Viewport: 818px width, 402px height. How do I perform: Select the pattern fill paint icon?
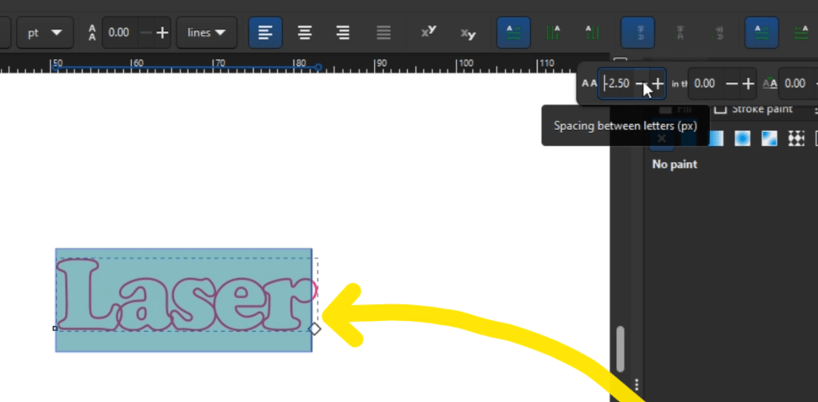795,139
